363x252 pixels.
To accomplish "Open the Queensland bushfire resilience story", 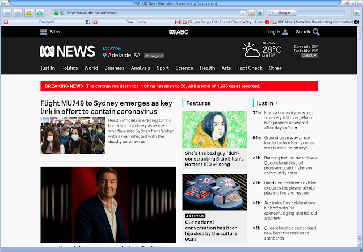I will pyautogui.click(x=290, y=233).
